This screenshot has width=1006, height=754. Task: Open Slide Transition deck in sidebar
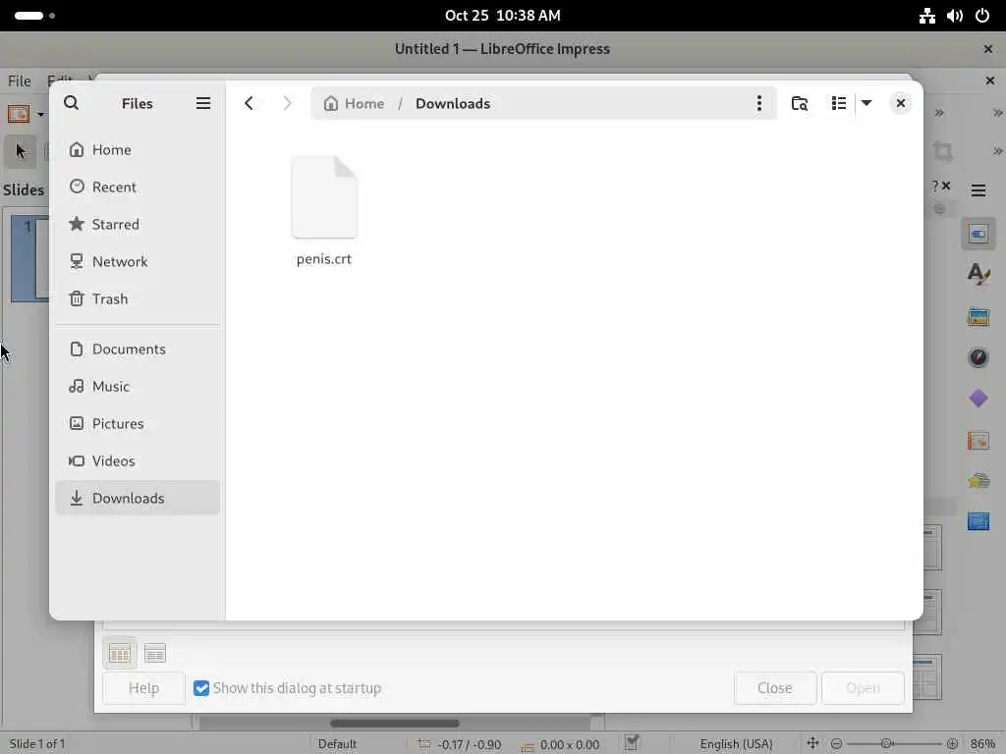point(978,440)
